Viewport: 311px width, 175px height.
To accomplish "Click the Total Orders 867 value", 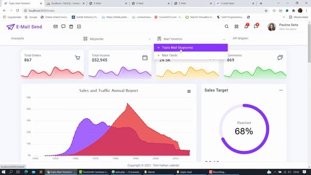I will pos(28,60).
